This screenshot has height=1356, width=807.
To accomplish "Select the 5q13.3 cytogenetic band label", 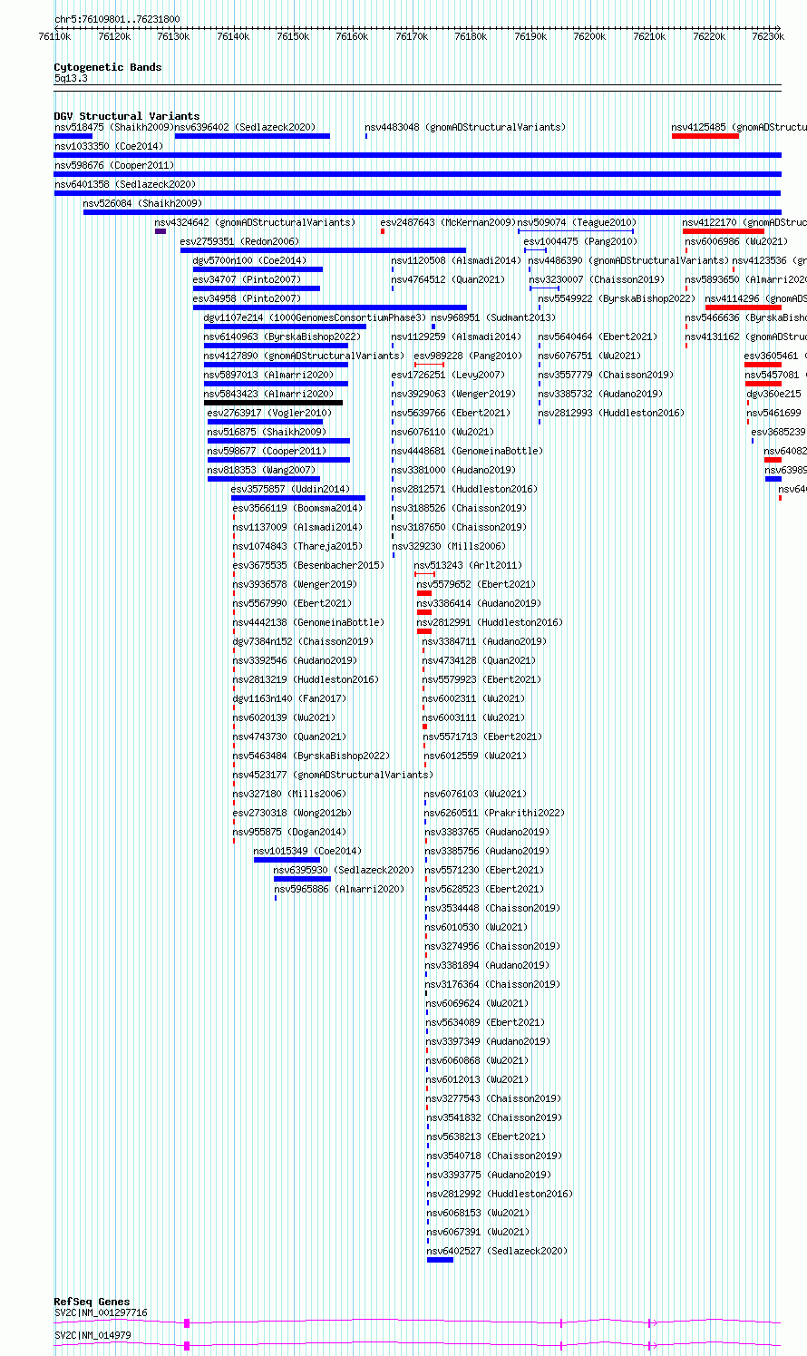I will pyautogui.click(x=71, y=79).
